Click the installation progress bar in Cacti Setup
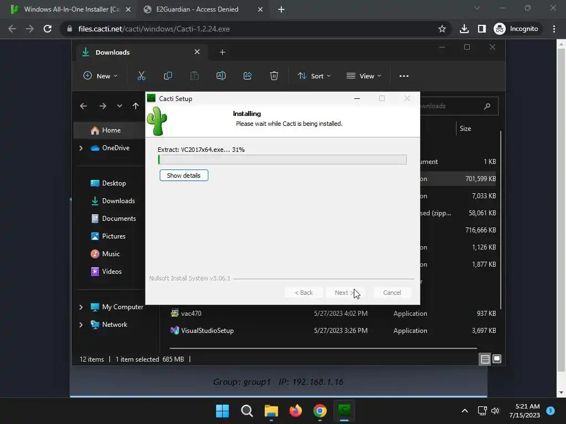566x424 pixels. (x=282, y=160)
